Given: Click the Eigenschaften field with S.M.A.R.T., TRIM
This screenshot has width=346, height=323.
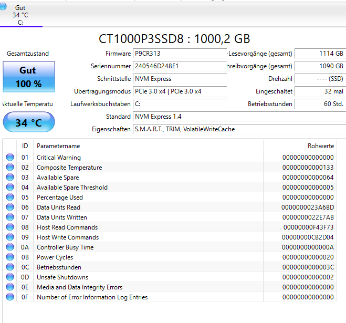Looking at the screenshot, I should 239,129.
